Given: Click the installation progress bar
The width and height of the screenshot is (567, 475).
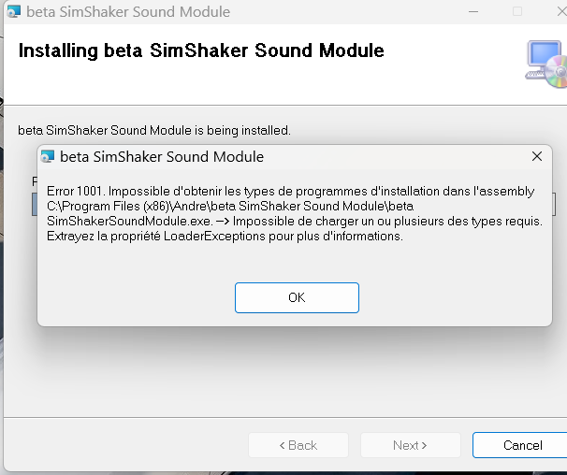Looking at the screenshot, I should (x=35, y=204).
